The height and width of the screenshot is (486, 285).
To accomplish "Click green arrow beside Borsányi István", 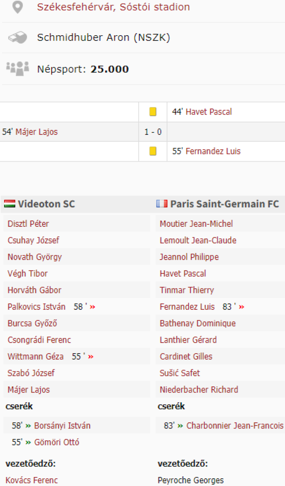I will tap(28, 426).
